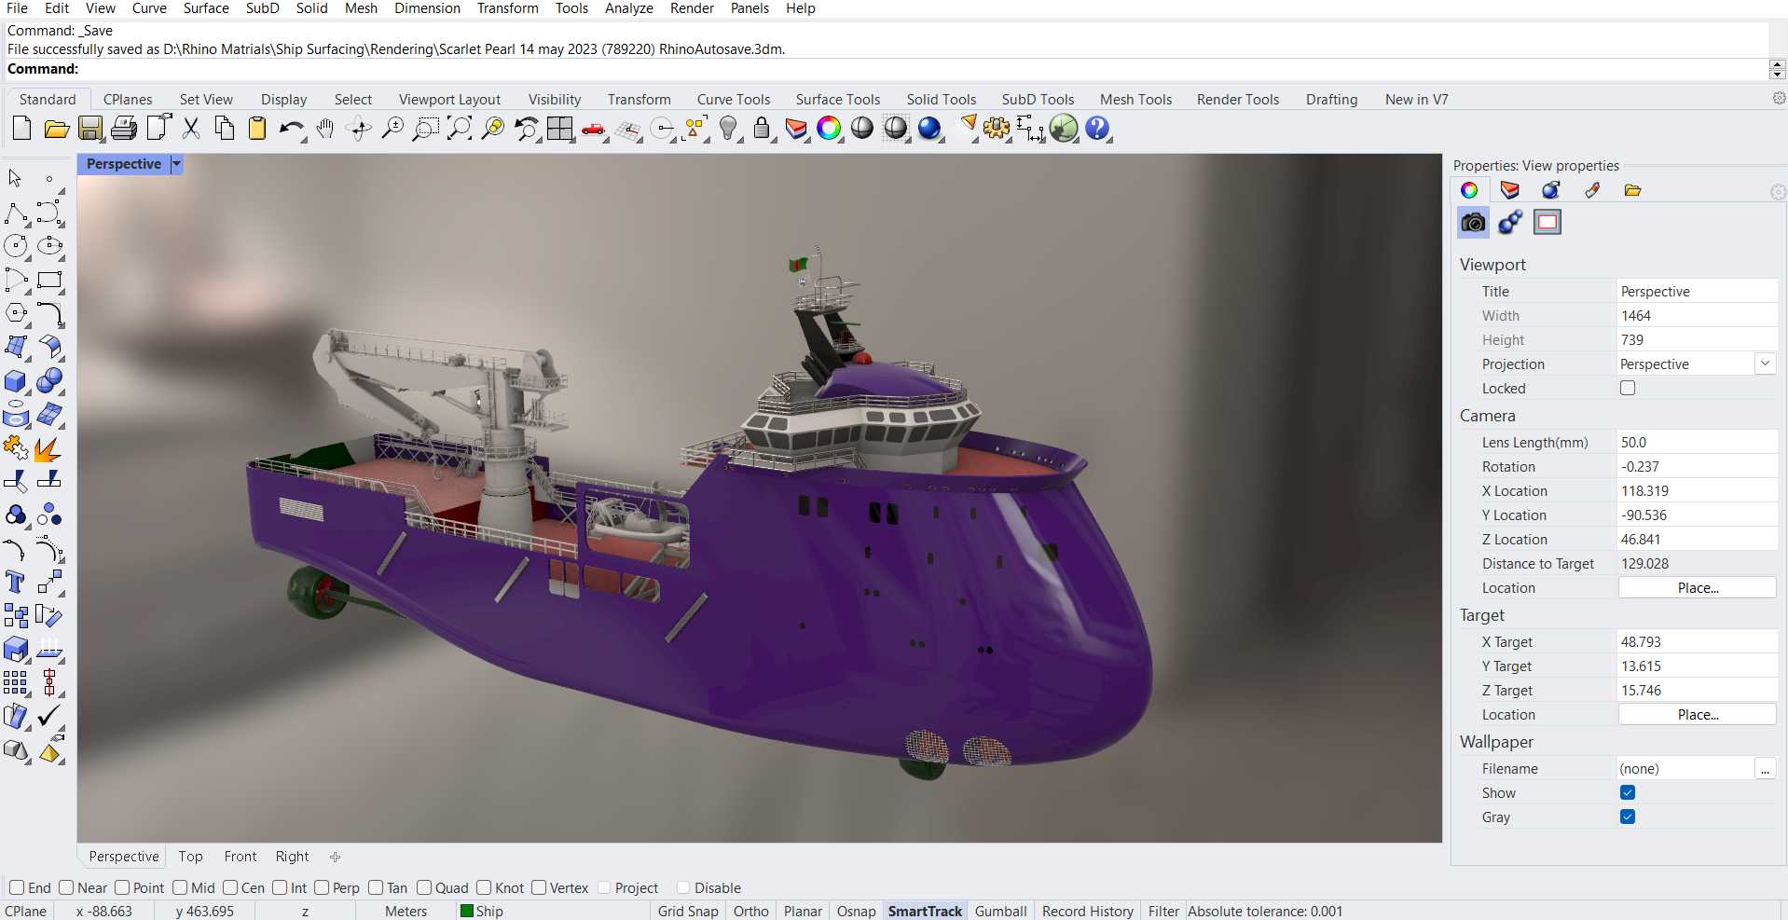The image size is (1788, 920).
Task: Switch to the Mesh Tools toolbar tab
Action: click(x=1135, y=99)
